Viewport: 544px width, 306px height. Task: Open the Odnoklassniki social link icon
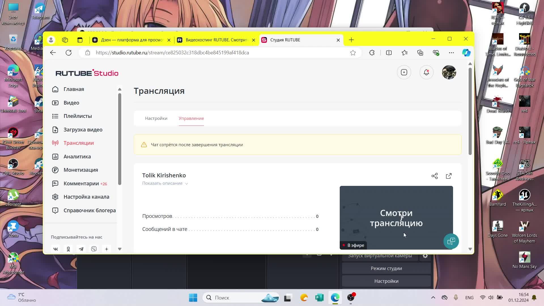pos(68,249)
